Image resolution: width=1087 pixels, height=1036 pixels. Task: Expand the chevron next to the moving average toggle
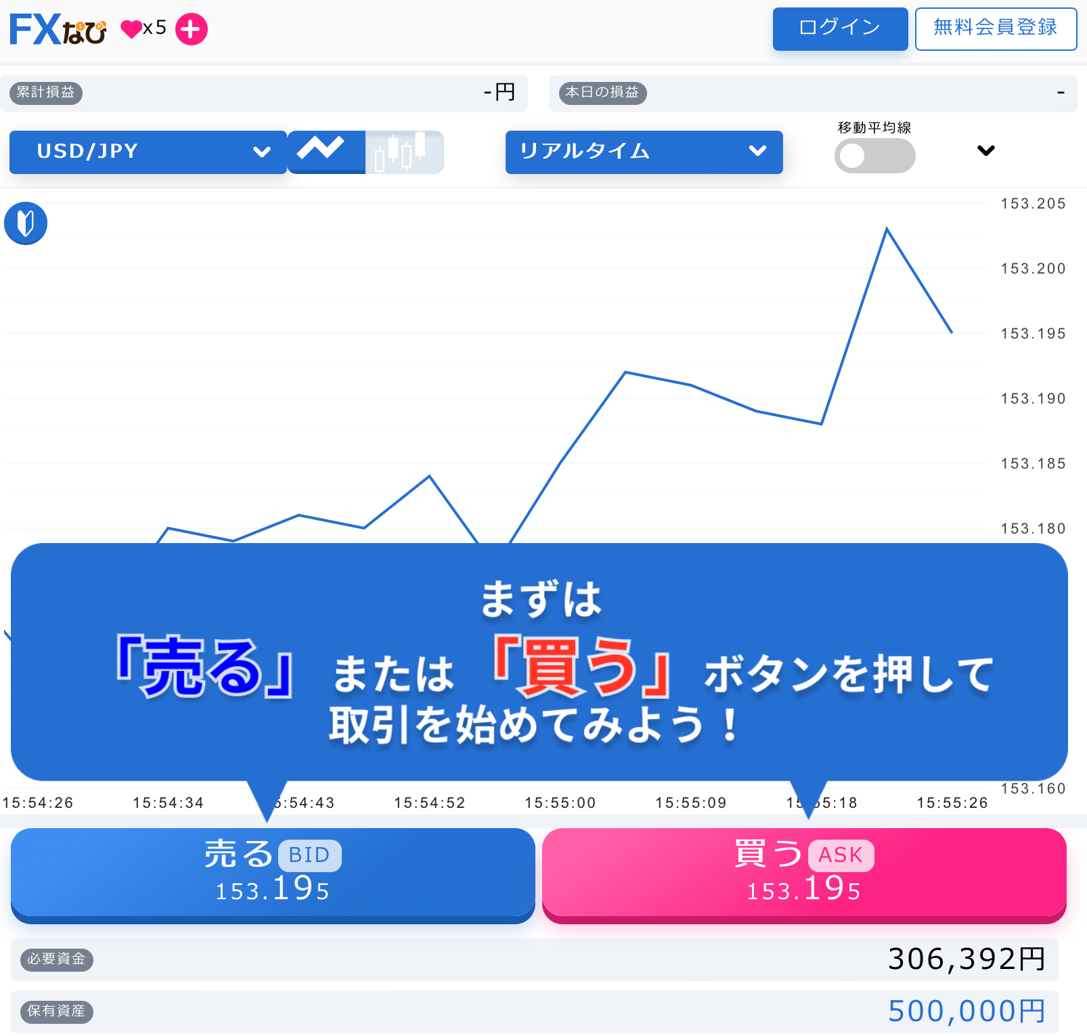986,150
